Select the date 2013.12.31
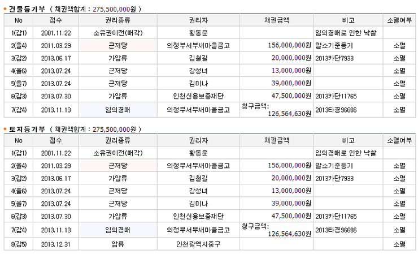 pos(56,244)
